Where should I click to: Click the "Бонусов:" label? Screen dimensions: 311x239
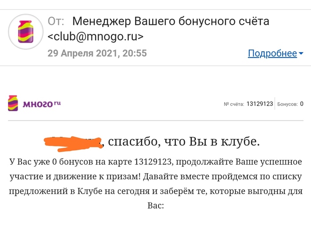[x=287, y=104]
